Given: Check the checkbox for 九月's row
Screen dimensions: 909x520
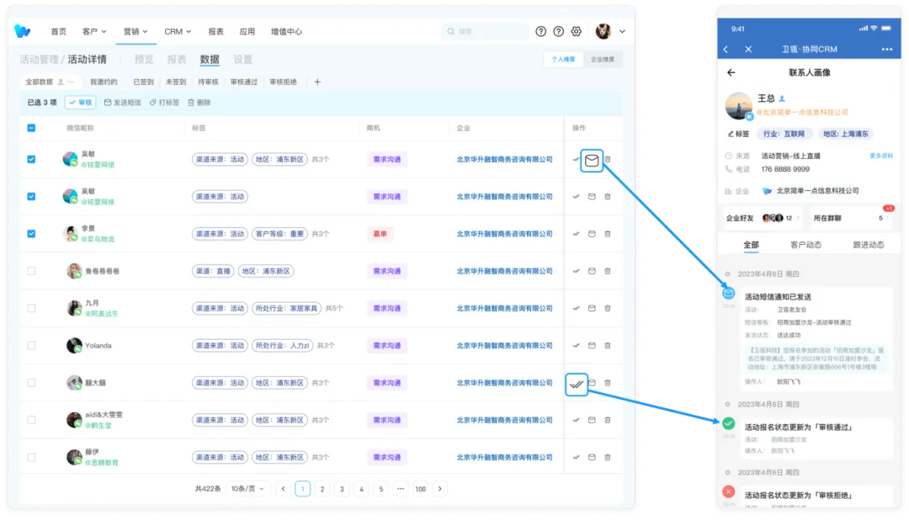Looking at the screenshot, I should click(x=31, y=308).
